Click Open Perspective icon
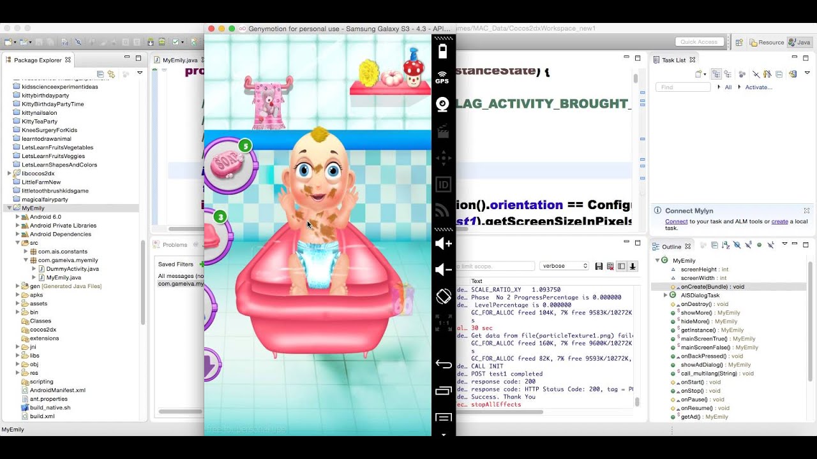Viewport: 817px width, 459px height. point(739,42)
